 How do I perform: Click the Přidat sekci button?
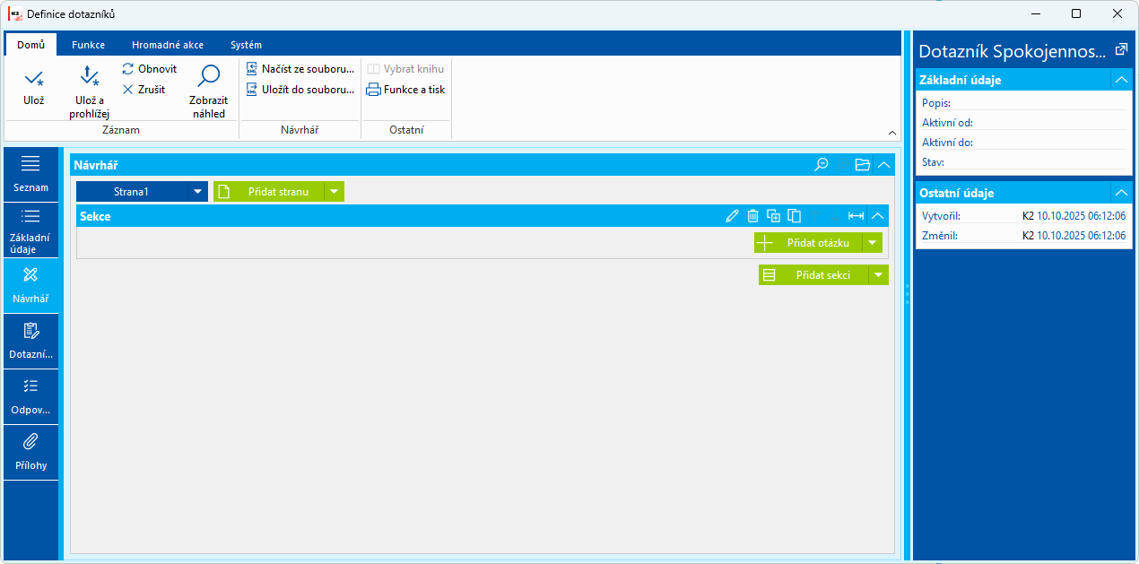(x=813, y=275)
